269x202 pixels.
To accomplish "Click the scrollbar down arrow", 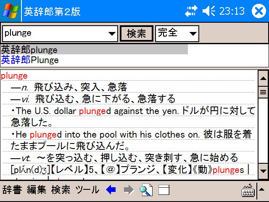I will [x=263, y=171].
